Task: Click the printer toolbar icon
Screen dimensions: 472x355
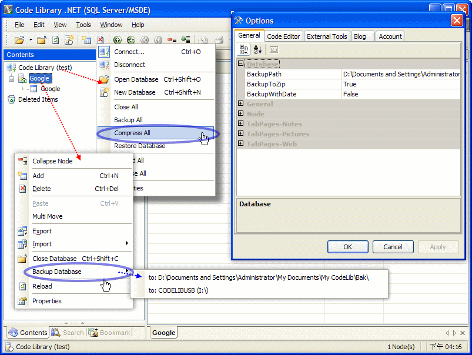Action: coord(219,40)
